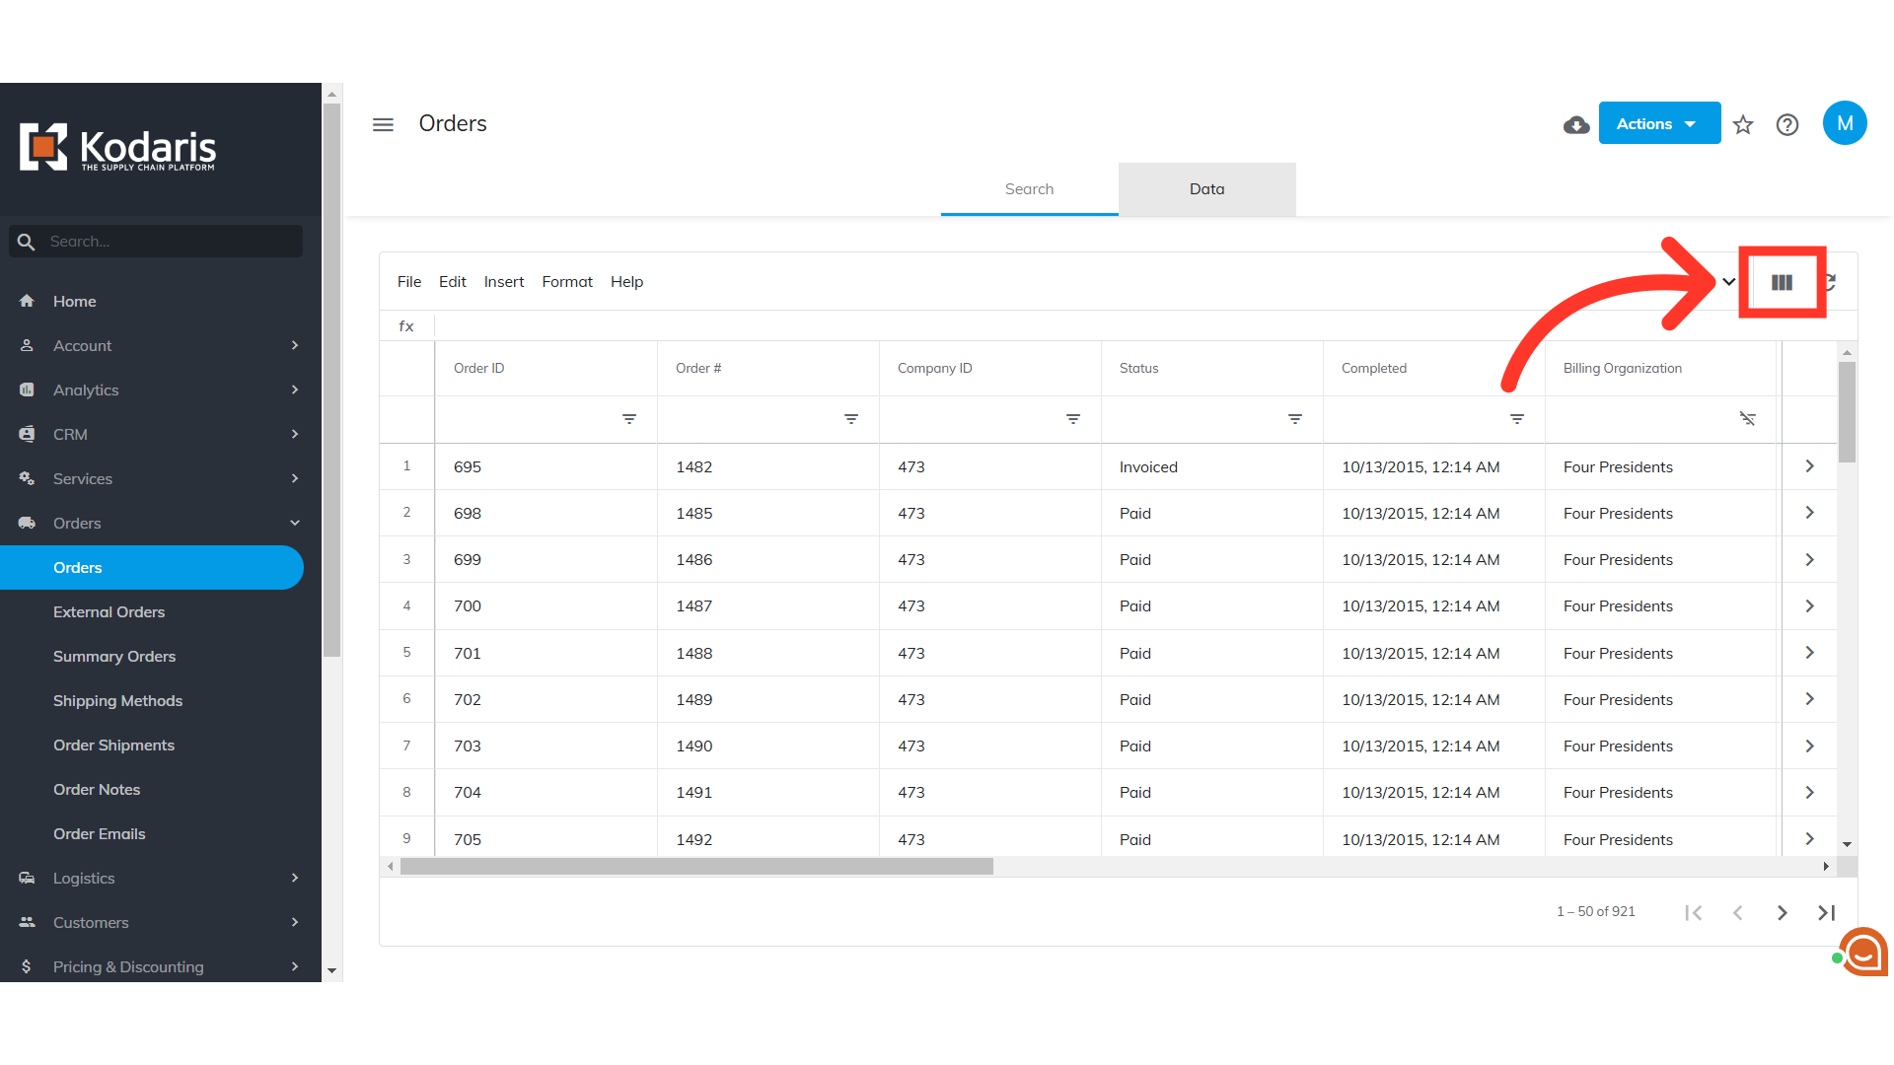Screen dimensions: 1894x1065
Task: Toggle the Status column filter
Action: point(1295,419)
